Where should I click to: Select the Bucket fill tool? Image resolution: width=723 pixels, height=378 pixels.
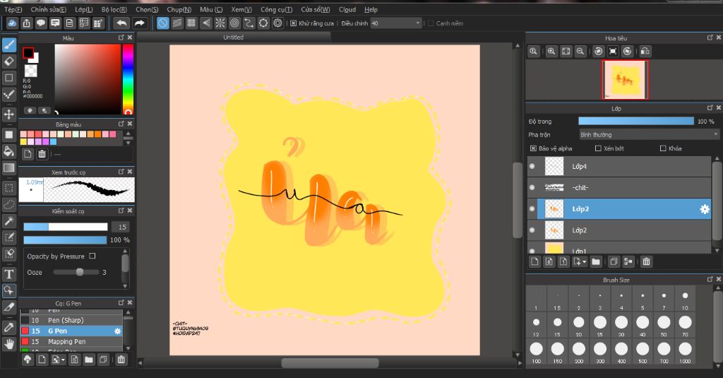coord(9,151)
